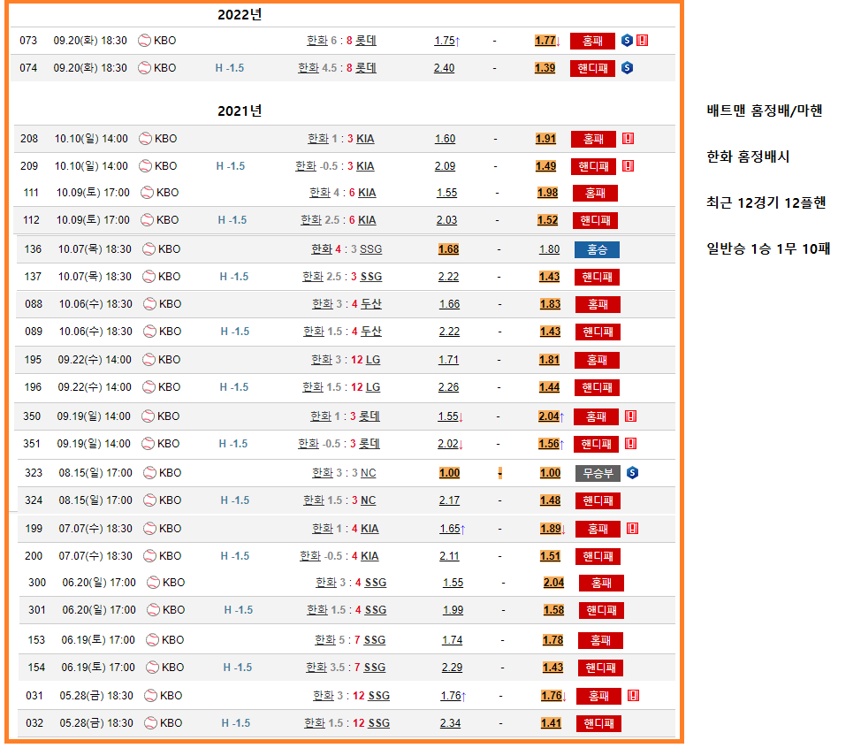Click the blue 홈승 result button
This screenshot has height=748, width=861.
[597, 249]
